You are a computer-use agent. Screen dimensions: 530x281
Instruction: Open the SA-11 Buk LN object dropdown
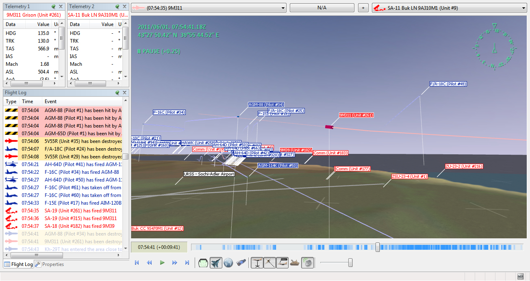(x=450, y=8)
